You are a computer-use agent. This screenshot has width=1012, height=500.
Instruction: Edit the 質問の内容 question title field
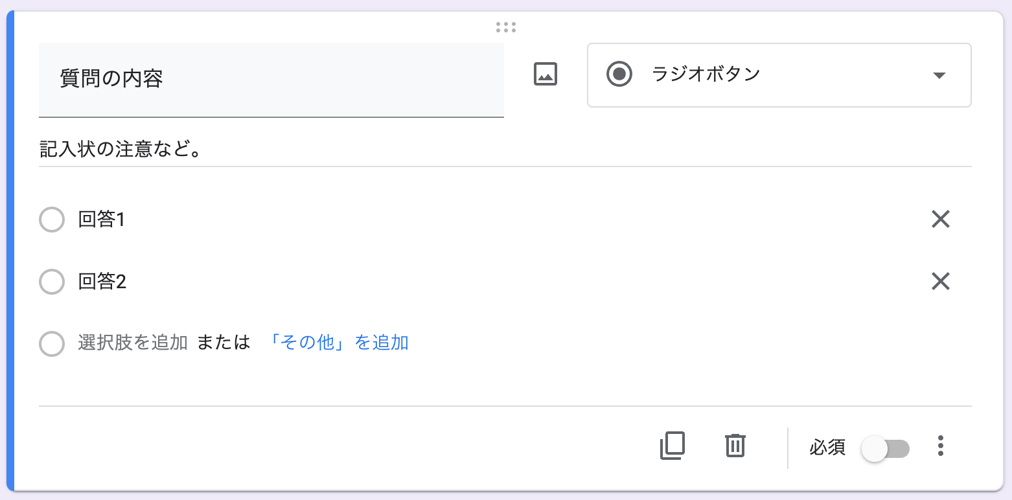point(271,79)
